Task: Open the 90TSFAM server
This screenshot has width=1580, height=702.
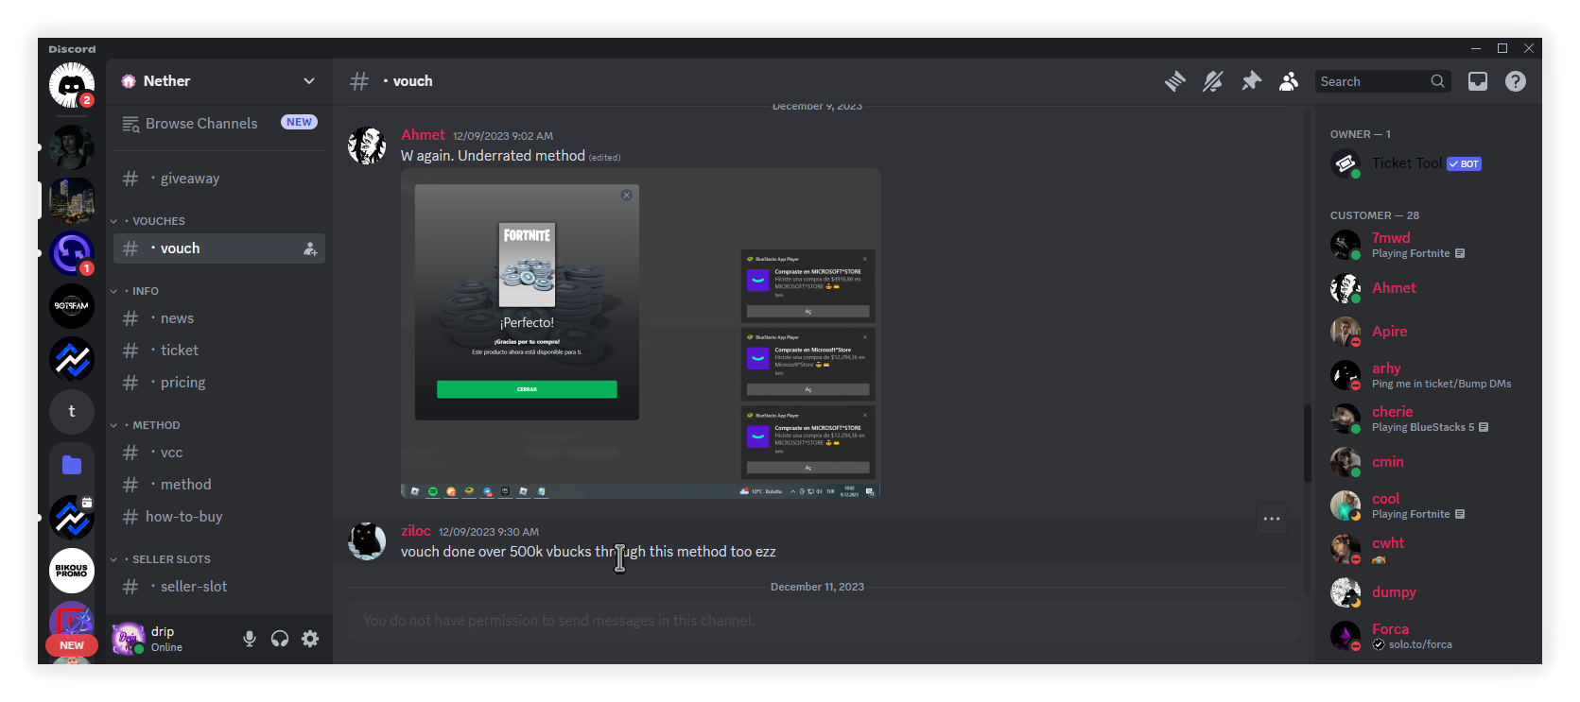Action: point(72,306)
